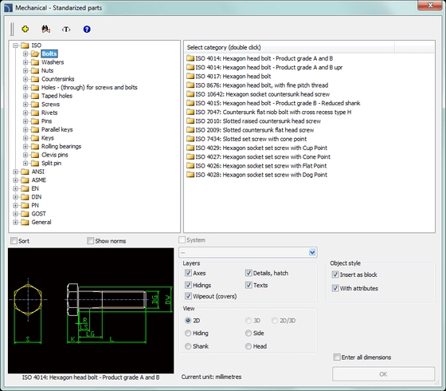Select ISO 4028 set screw with Dog Point
Viewport: 446px width, 391px height.
256,175
